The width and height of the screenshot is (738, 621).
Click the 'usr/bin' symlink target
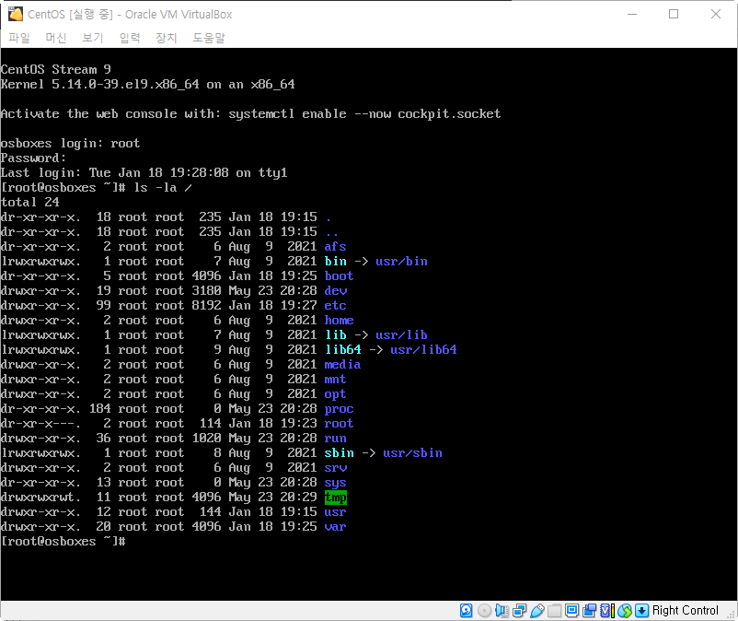[401, 262]
